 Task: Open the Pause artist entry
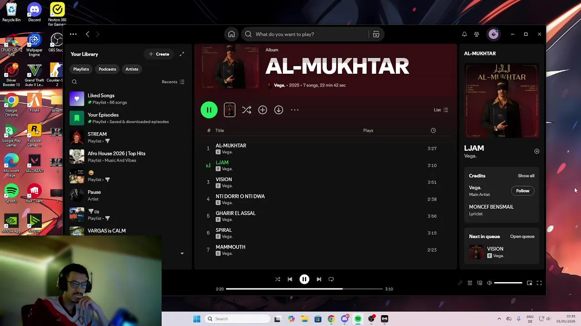tap(127, 195)
